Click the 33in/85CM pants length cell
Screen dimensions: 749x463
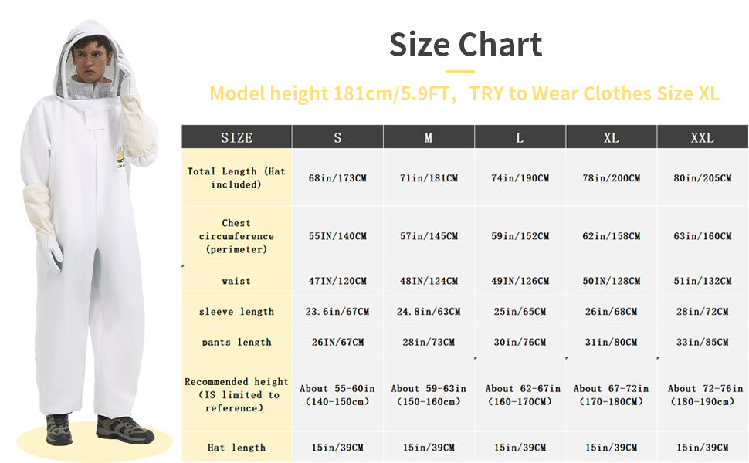(x=702, y=342)
